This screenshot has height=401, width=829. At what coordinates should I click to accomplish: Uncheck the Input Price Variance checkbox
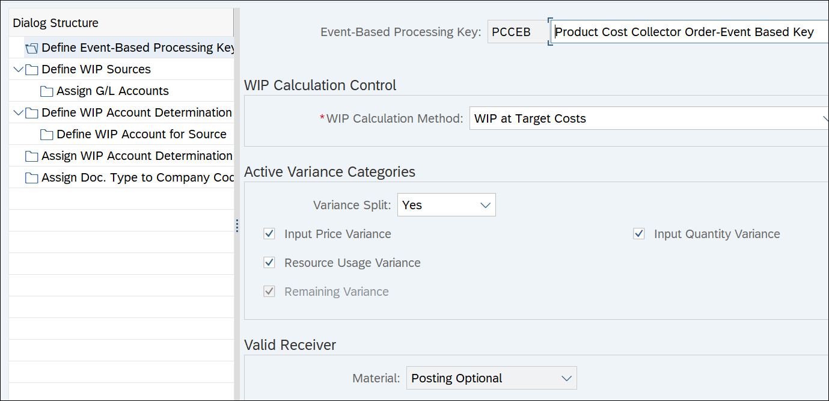[x=269, y=234]
